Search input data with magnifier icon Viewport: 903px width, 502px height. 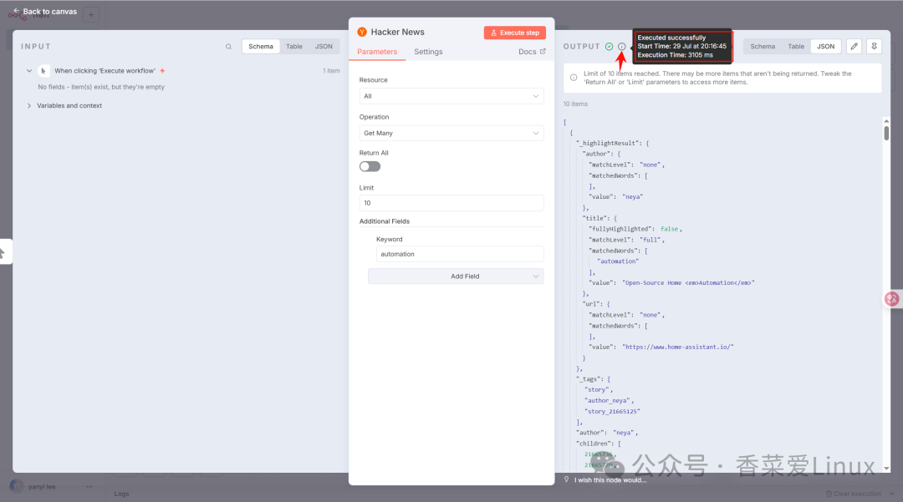(228, 47)
